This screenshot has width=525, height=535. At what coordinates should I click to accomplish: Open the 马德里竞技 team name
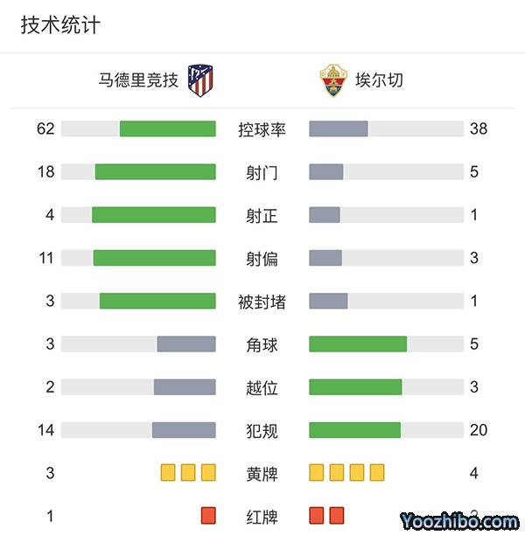[x=138, y=81]
